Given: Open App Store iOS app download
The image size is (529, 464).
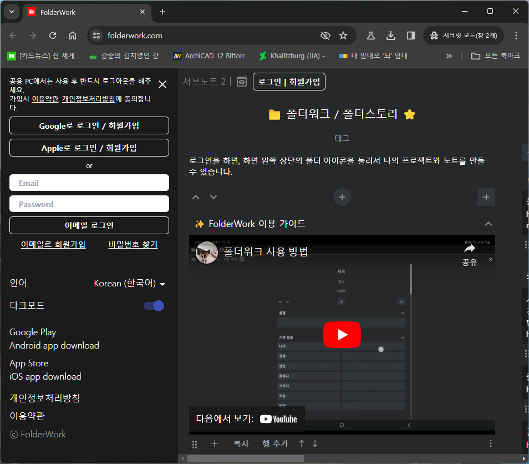Looking at the screenshot, I should (45, 370).
